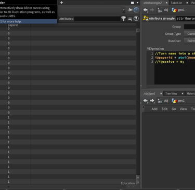Close the attribwrangle2 tab

tap(166, 3)
